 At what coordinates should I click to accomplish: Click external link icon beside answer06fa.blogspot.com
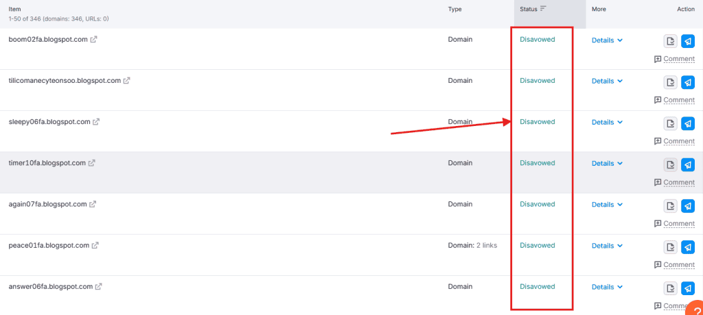click(99, 286)
